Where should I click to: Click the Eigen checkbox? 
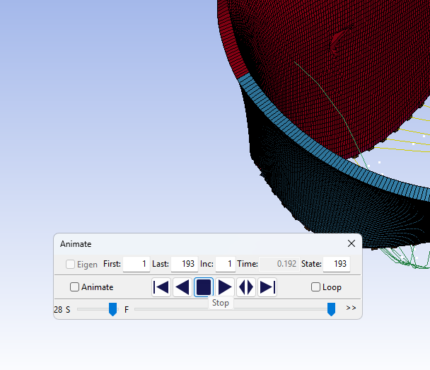[71, 264]
